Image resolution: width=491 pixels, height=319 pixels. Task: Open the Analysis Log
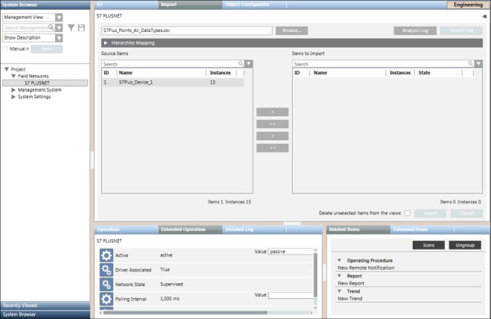[414, 30]
